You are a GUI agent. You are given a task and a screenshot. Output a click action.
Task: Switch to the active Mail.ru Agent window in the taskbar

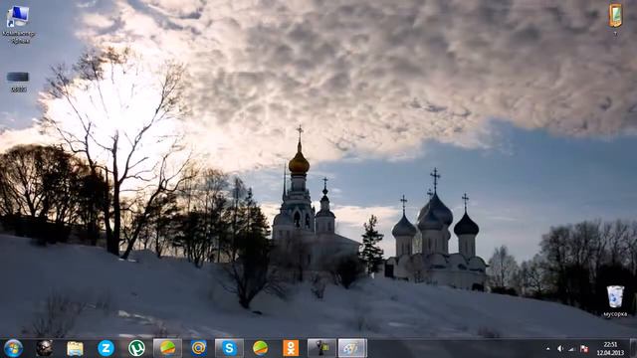167,348
